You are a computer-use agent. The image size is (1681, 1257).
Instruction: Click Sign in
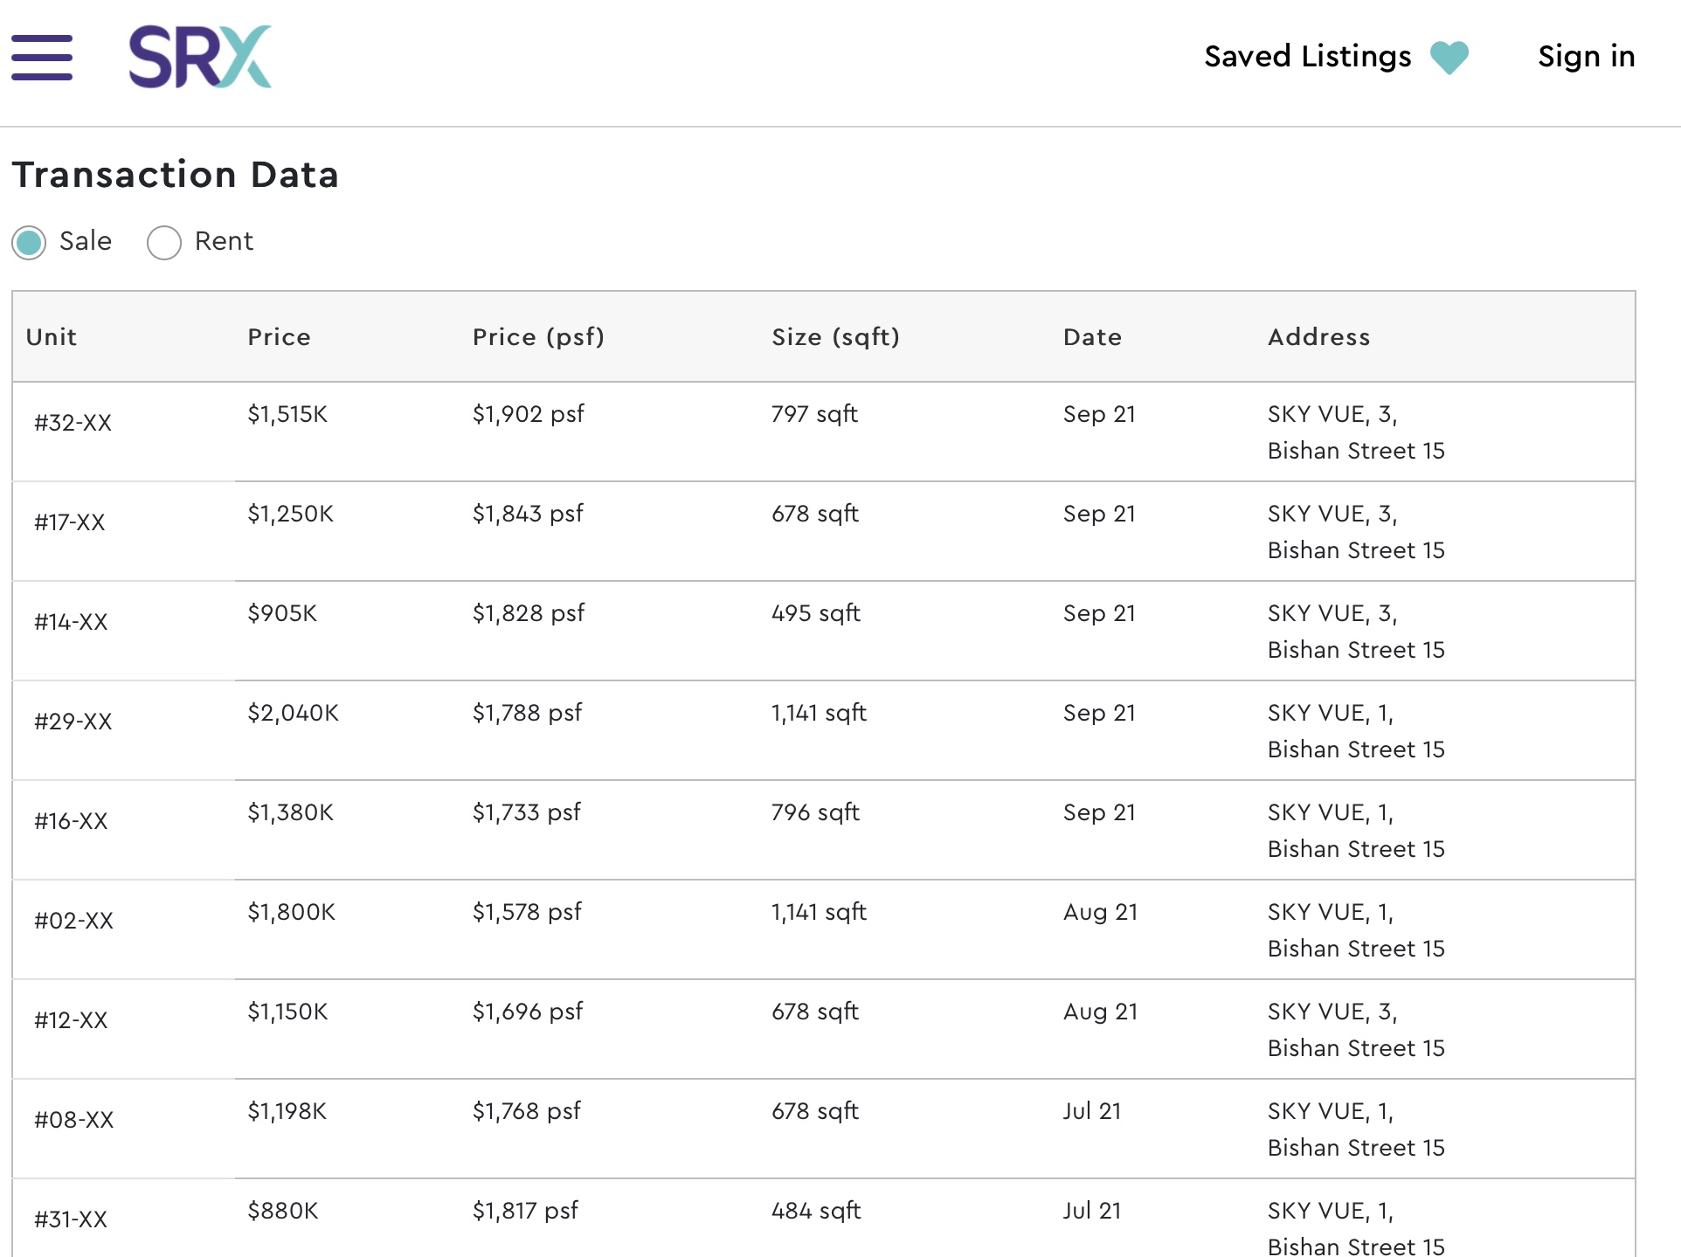point(1586,57)
